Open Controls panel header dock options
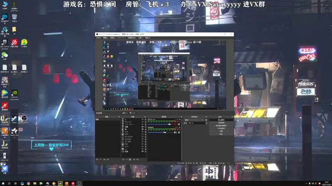 click(232, 117)
